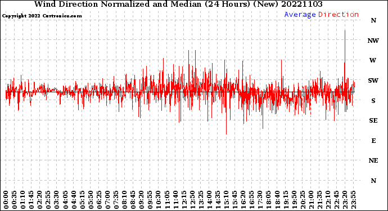Click the 13:25 time label
The height and width of the screenshot is (211, 388).
coord(201,200)
